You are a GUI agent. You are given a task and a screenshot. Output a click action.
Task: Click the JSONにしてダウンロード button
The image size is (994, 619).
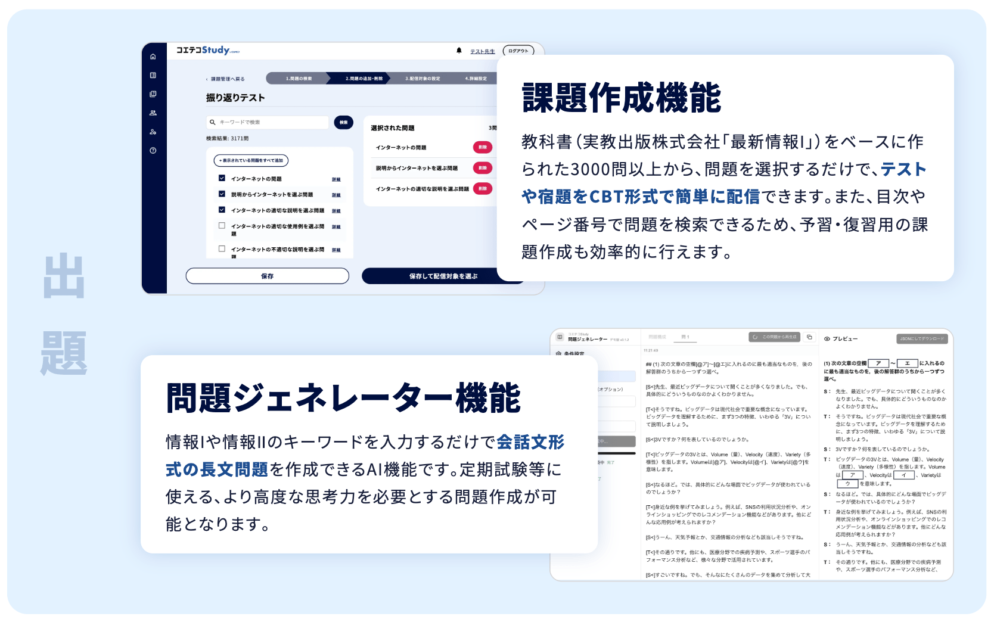pos(922,339)
